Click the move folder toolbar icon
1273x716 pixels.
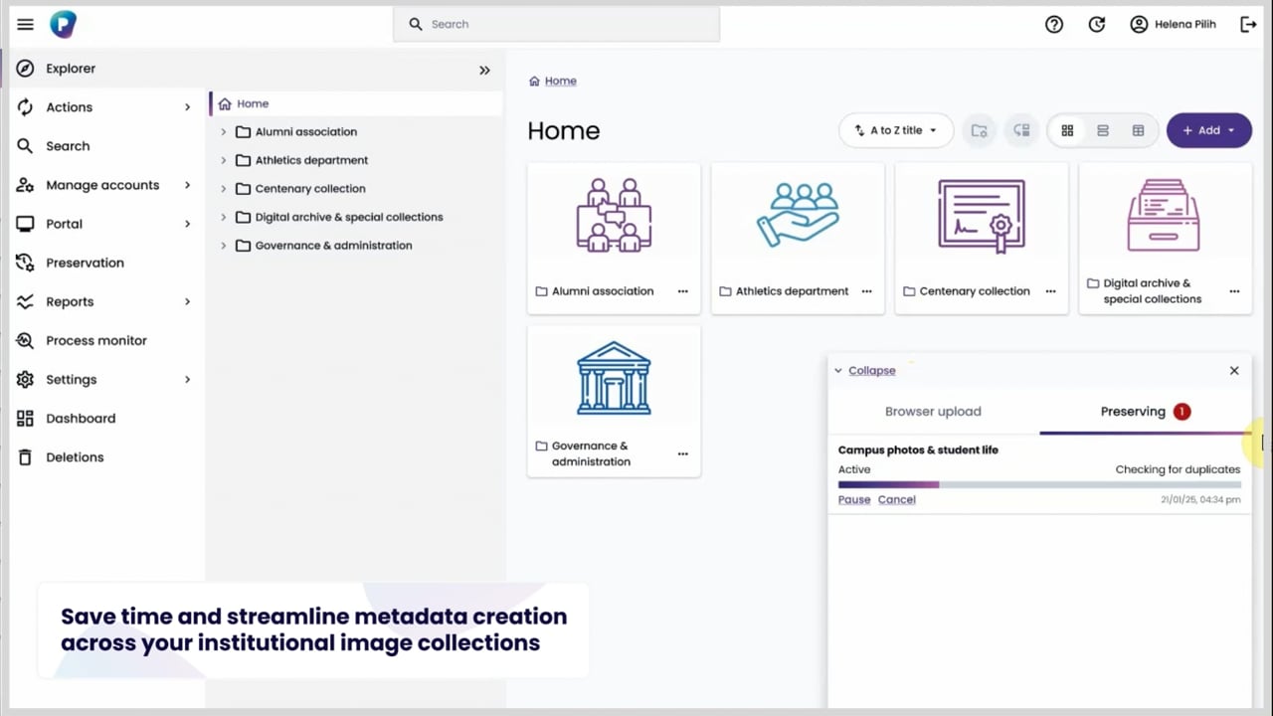(979, 130)
